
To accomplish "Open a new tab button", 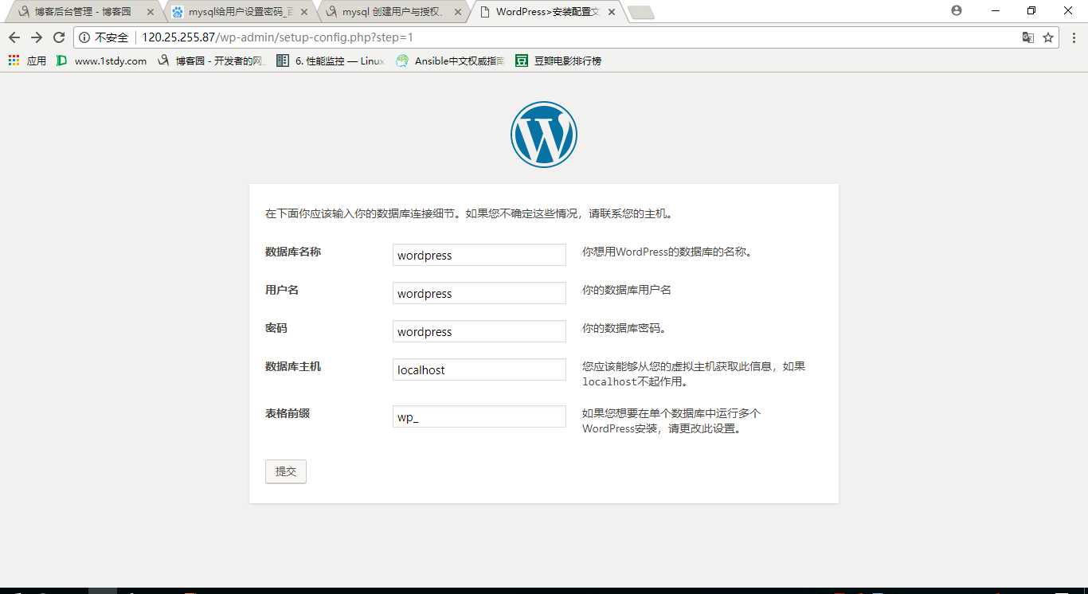I will [640, 13].
